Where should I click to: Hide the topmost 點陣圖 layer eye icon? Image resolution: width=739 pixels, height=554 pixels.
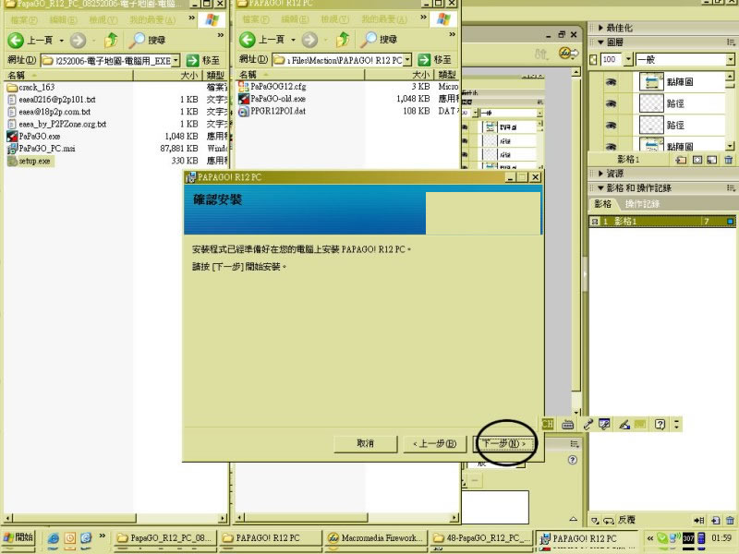612,82
